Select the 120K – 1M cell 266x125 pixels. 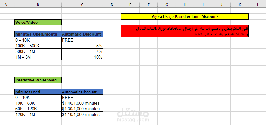(38, 115)
